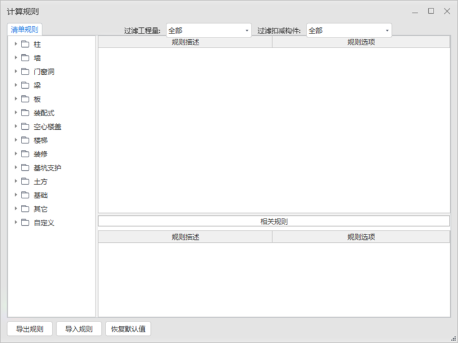Click the folder icon for 基坑支护
Screen dimensions: 458x343
click(25, 167)
